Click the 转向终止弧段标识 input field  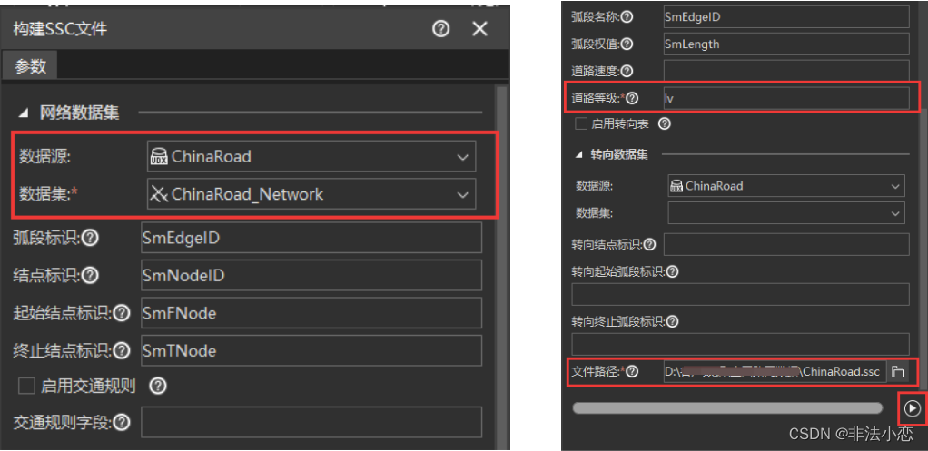coord(740,344)
